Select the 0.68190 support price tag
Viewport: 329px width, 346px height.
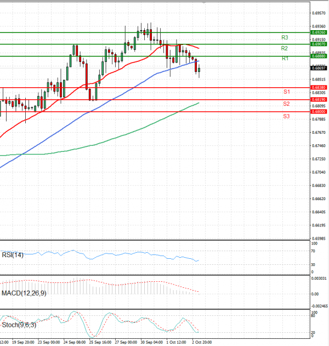tap(319, 99)
